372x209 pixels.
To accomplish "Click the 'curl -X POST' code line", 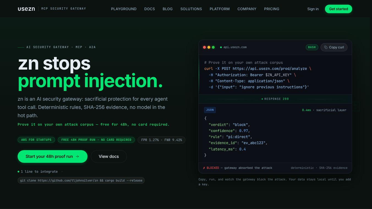I will (258, 69).
